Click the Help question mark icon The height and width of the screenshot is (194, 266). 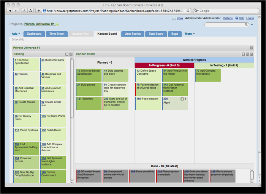237,18
